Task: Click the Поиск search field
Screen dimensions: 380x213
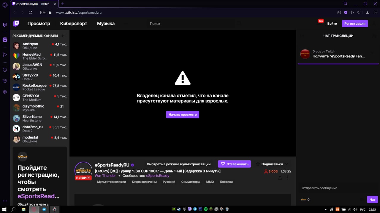Action: coord(191,24)
